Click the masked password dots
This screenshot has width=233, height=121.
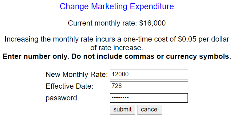click(120, 98)
